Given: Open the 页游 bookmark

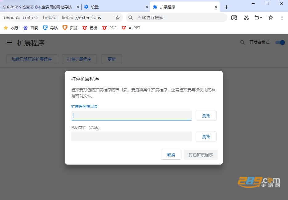Looking at the screenshot, I should [70, 28].
